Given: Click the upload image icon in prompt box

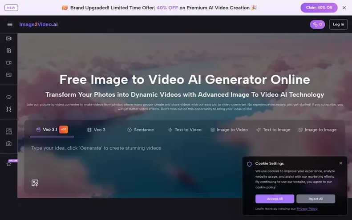Looking at the screenshot, I should 35,183.
